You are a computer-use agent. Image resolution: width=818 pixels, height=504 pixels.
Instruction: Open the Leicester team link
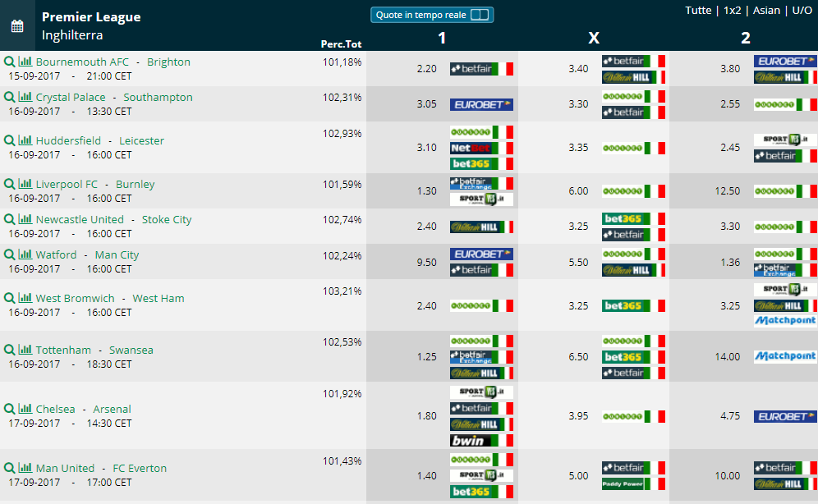click(141, 140)
